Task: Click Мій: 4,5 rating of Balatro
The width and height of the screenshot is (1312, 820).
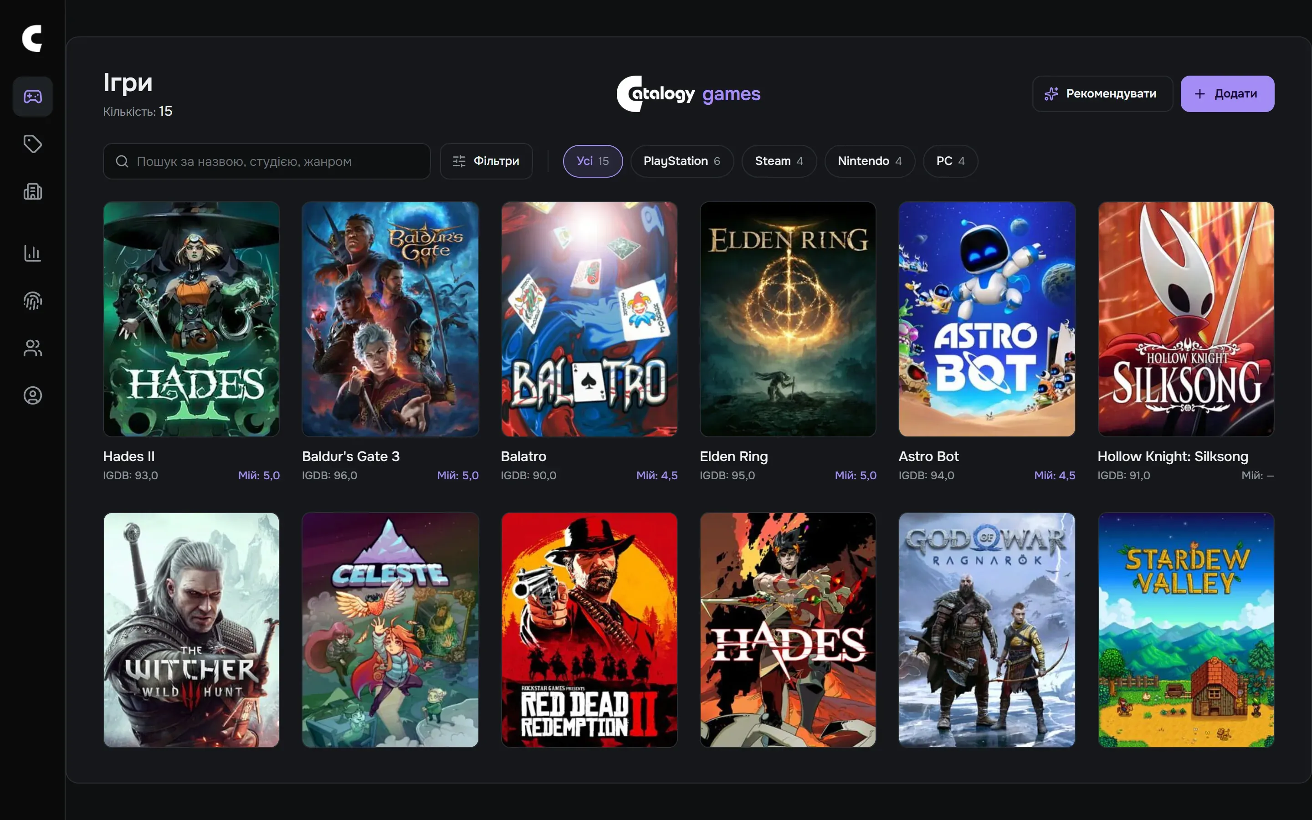Action: tap(657, 476)
